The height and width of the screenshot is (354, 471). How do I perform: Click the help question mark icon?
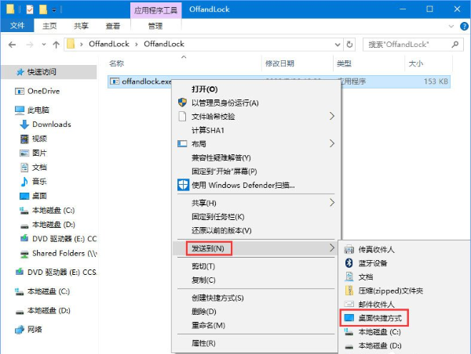tap(464, 27)
